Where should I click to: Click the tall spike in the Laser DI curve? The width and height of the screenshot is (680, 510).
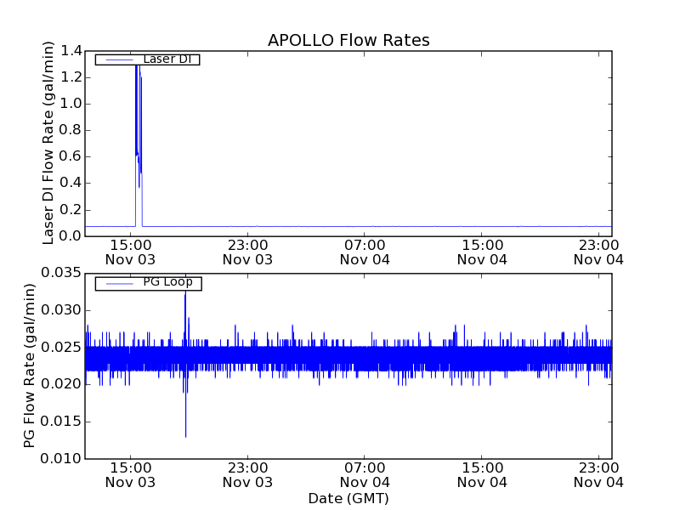click(139, 145)
